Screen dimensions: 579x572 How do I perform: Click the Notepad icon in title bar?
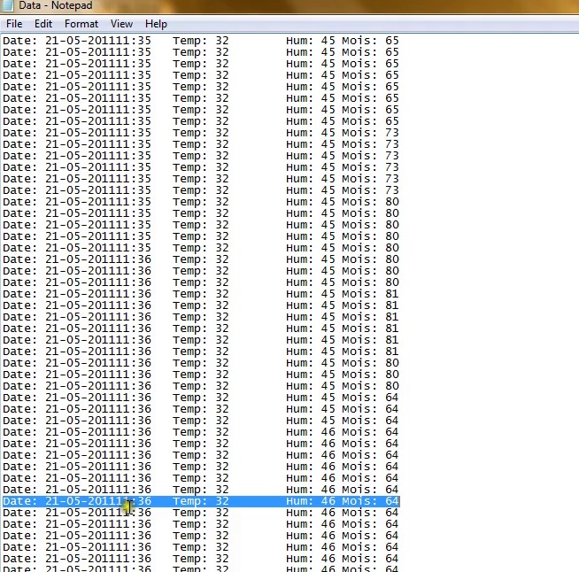pos(7,5)
